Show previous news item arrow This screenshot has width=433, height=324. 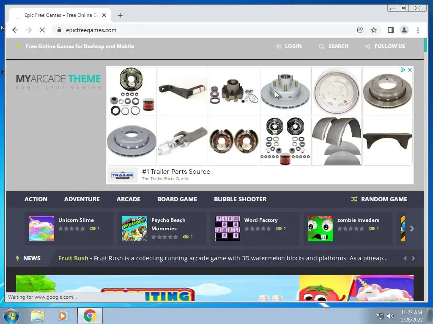point(406,258)
